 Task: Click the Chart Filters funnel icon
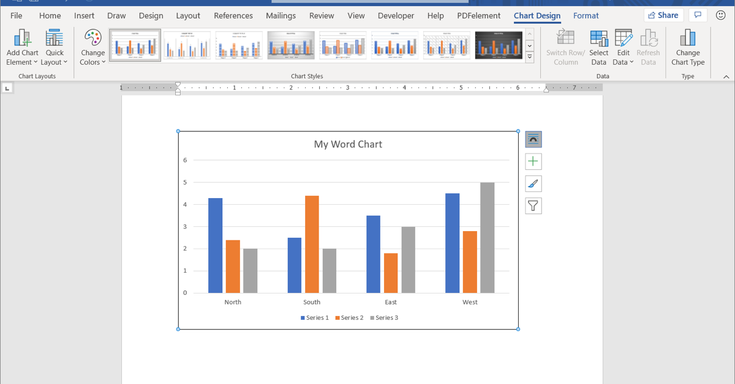(533, 206)
